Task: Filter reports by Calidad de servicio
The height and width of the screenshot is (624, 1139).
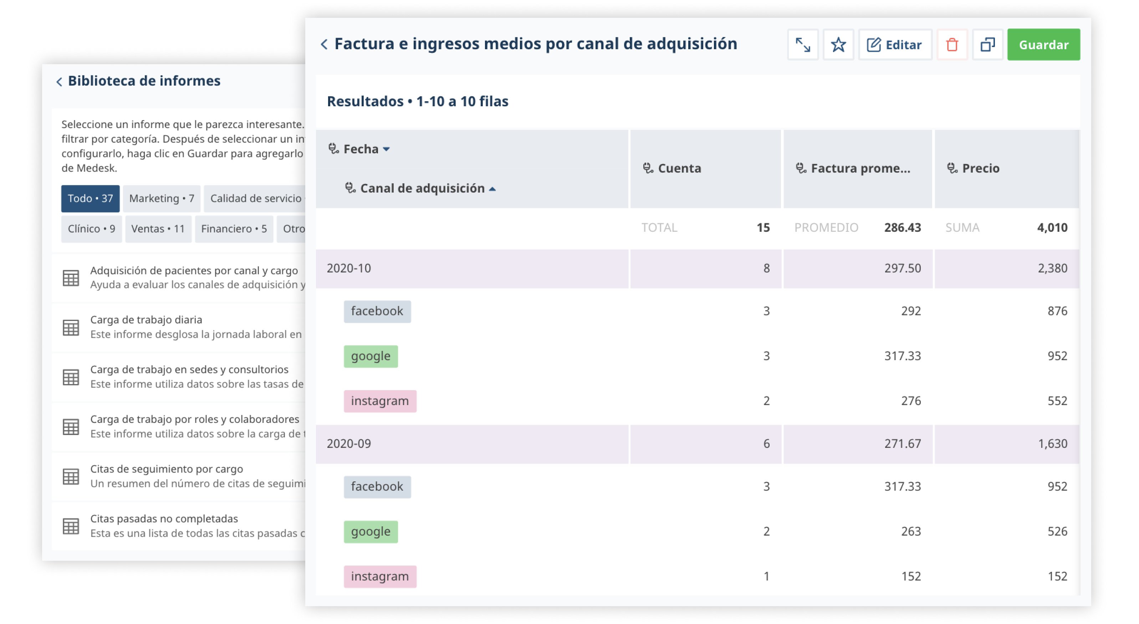Action: 255,199
